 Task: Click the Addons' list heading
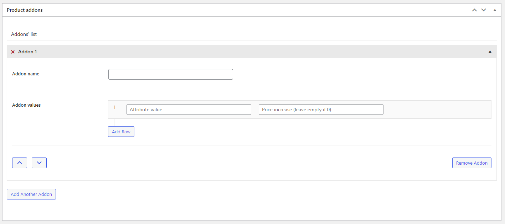coord(24,34)
